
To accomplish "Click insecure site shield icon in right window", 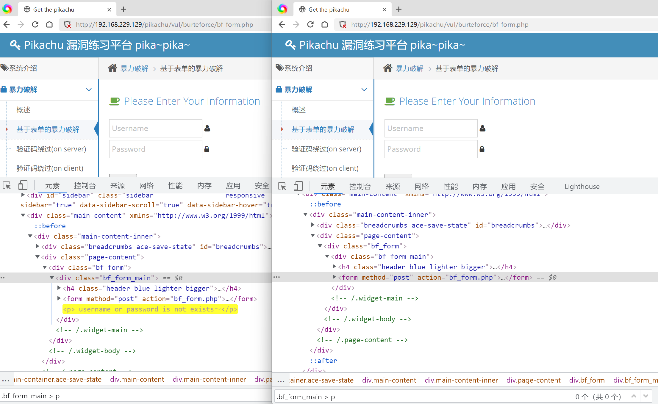I will 343,25.
